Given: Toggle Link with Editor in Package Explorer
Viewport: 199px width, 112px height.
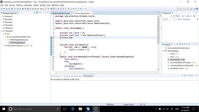Looking at the screenshot, I should [x=37, y=12].
